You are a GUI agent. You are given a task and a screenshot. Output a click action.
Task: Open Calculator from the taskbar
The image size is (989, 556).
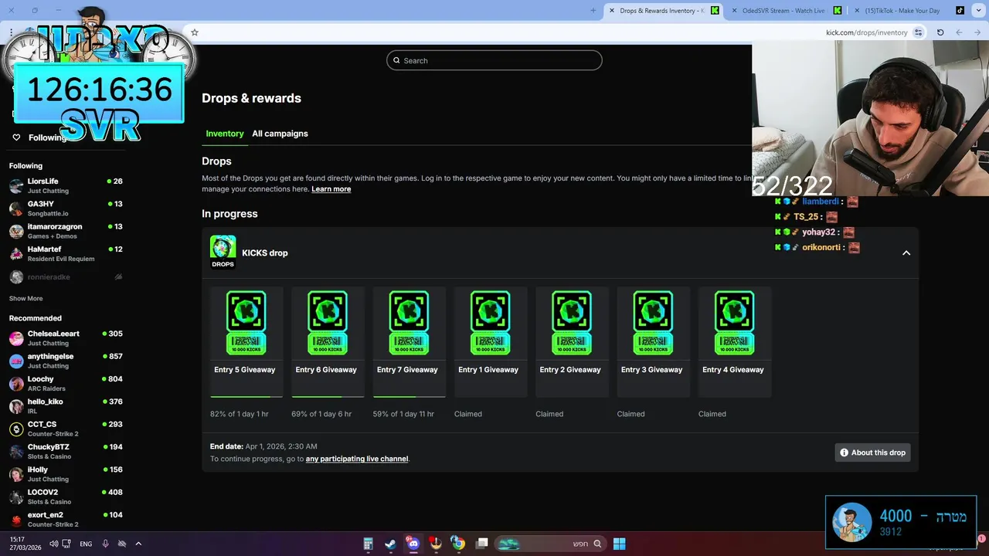pyautogui.click(x=368, y=544)
